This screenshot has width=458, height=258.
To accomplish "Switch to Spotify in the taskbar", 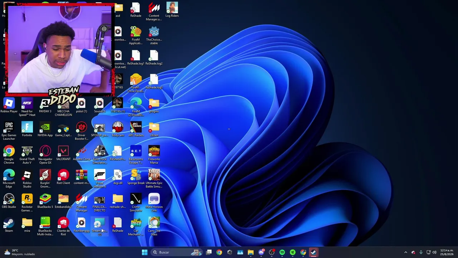I will click(x=282, y=252).
